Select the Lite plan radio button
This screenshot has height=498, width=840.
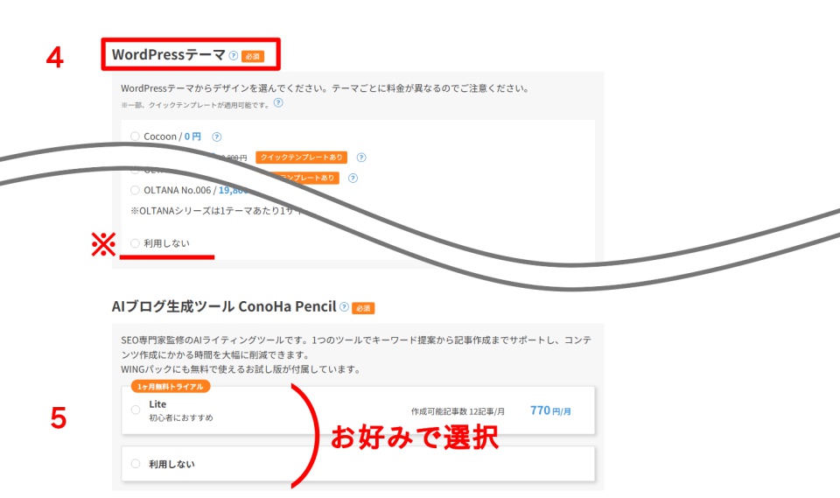pos(135,410)
